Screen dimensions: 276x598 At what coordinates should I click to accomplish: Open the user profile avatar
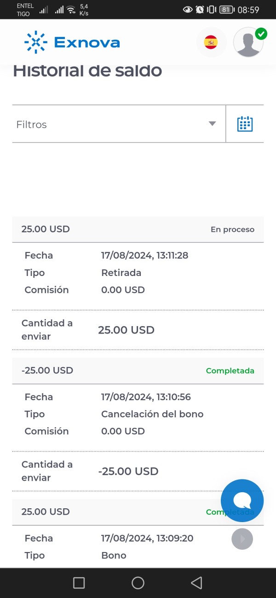248,43
